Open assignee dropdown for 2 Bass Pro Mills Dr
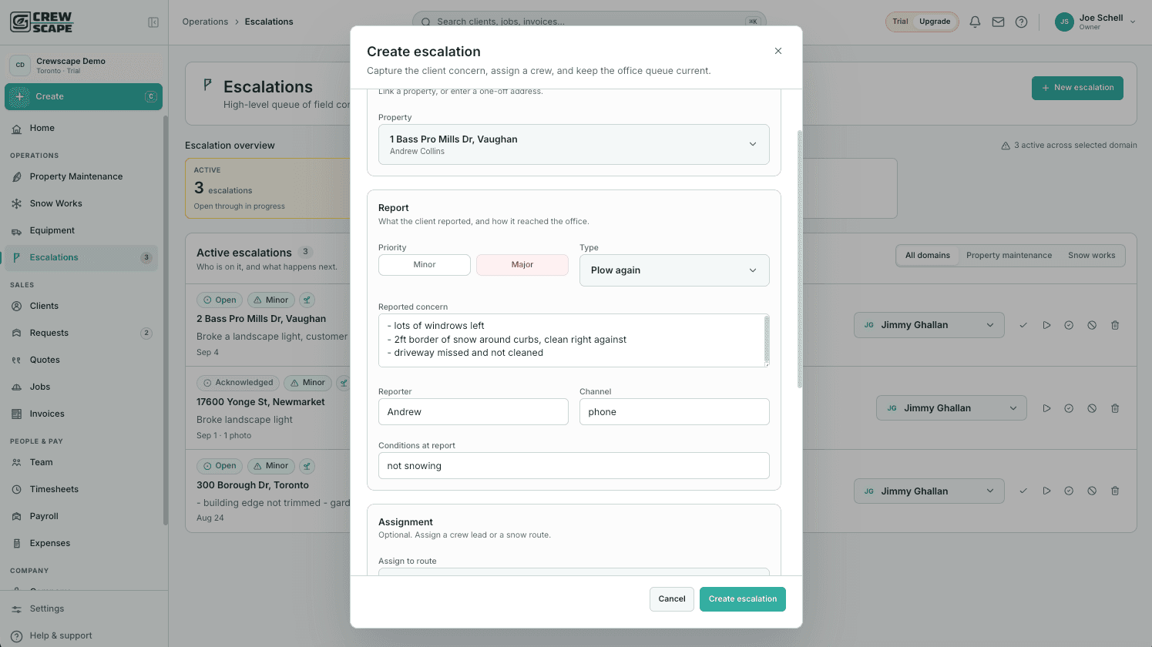The height and width of the screenshot is (647, 1152). click(929, 325)
